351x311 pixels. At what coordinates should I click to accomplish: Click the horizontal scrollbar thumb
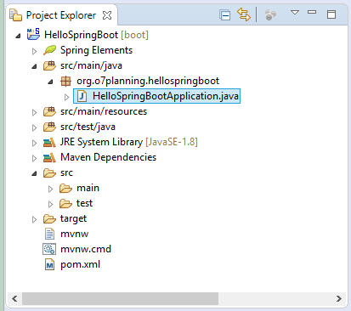[121, 298]
